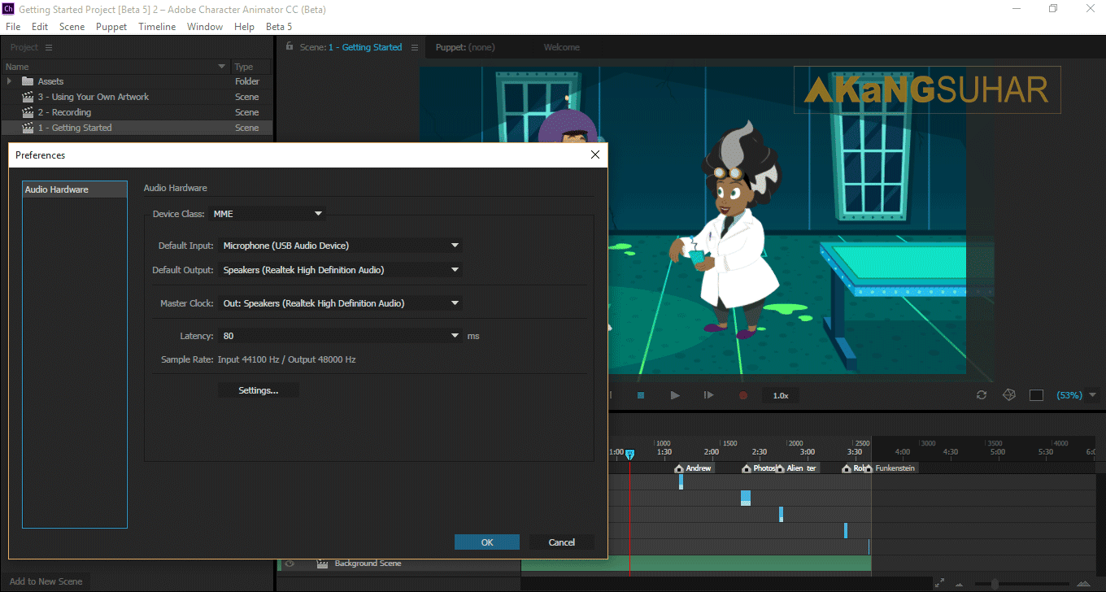The height and width of the screenshot is (592, 1106).
Task: Toggle visibility eye for Background Scene track
Action: 288,564
